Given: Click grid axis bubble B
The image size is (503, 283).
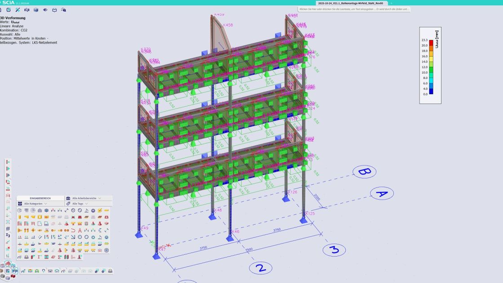Looking at the screenshot, I should point(365,171).
